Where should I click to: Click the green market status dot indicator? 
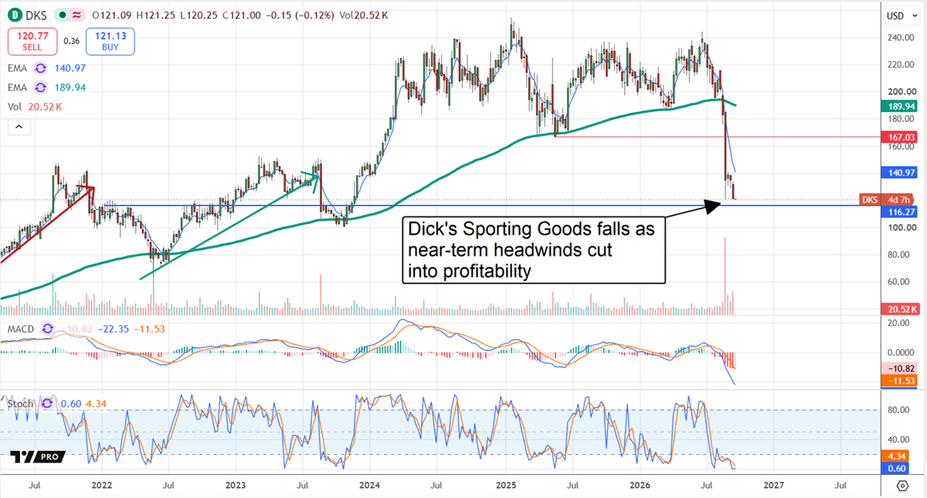pyautogui.click(x=61, y=15)
